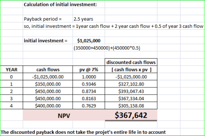Click the $327,102.80 discounted cell

click(x=131, y=84)
